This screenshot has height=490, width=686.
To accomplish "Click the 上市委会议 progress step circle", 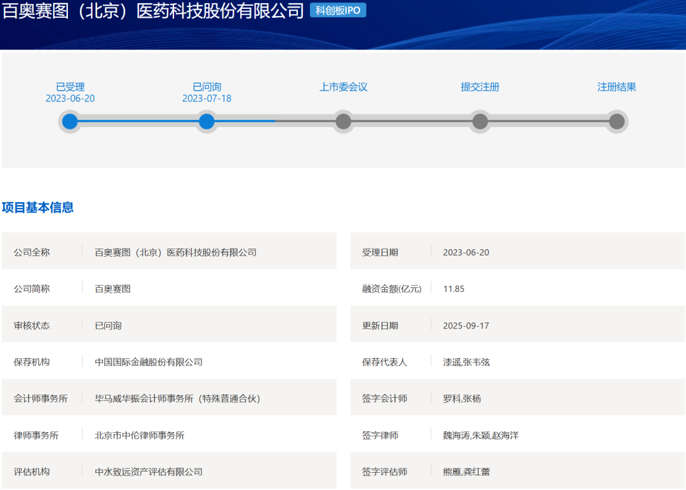I will [344, 121].
